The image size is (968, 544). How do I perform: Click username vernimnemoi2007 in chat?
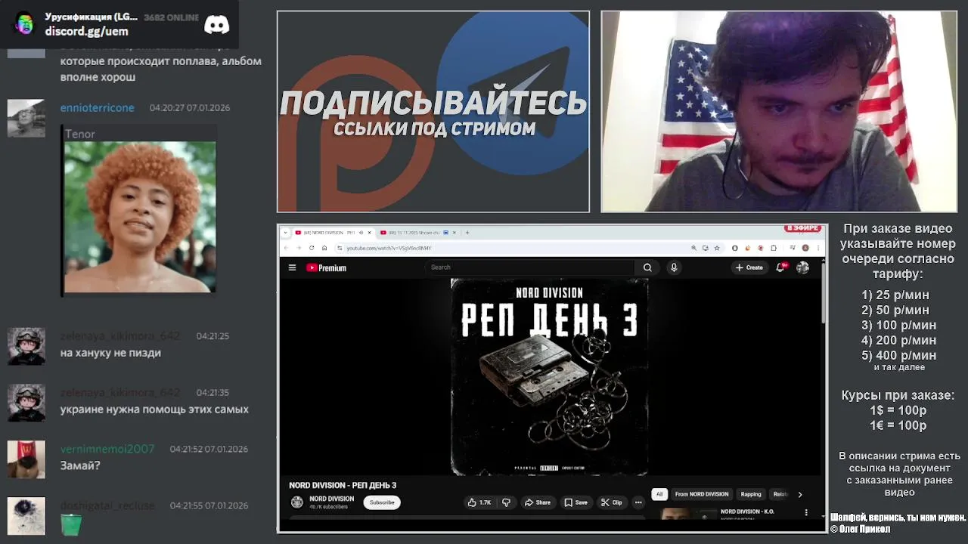(x=107, y=449)
